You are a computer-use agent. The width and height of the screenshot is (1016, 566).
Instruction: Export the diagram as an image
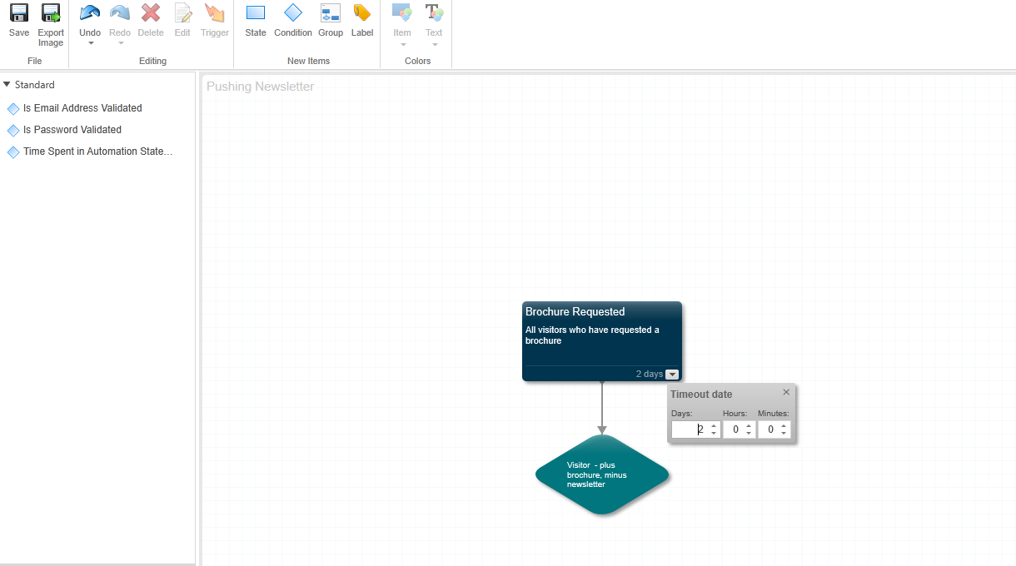point(51,22)
